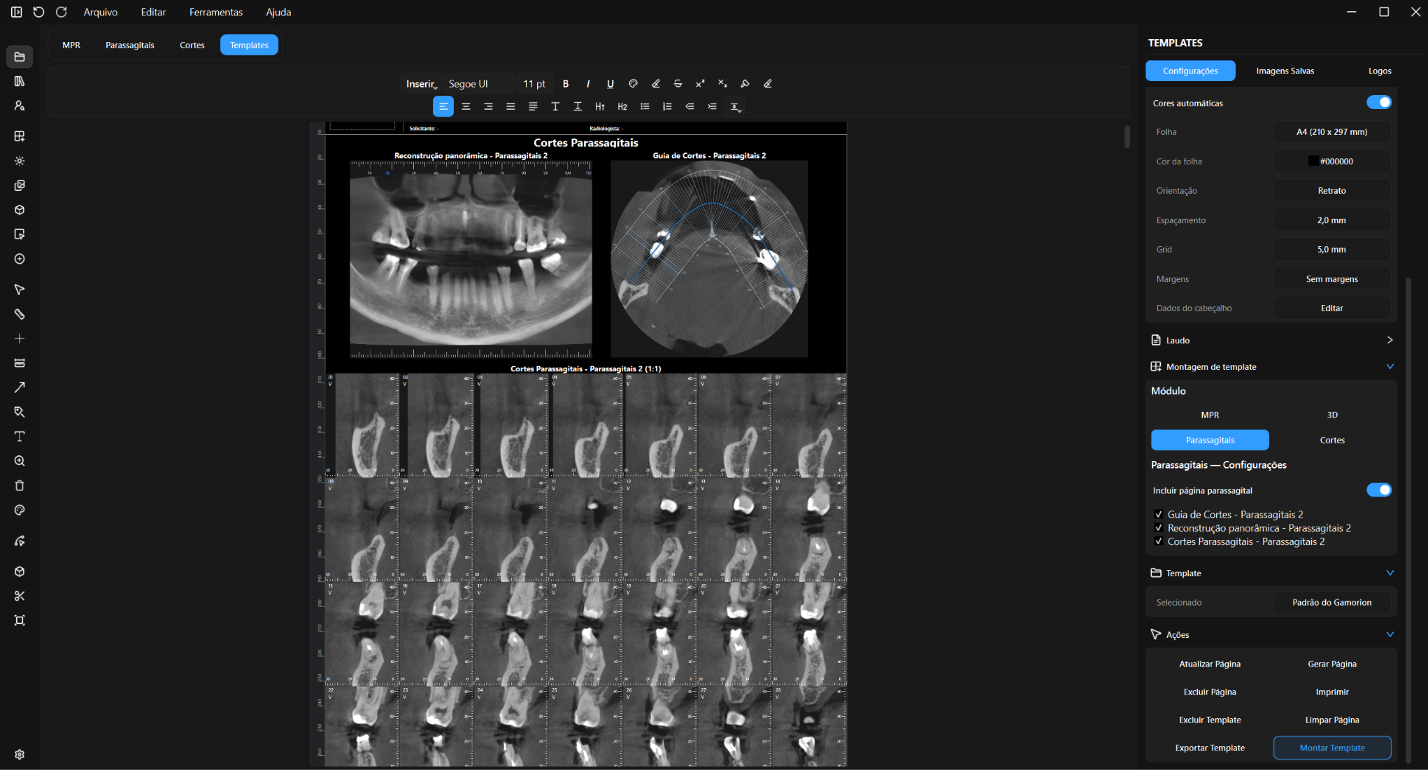Apply H2 heading style
Image resolution: width=1428 pixels, height=770 pixels.
coord(622,106)
